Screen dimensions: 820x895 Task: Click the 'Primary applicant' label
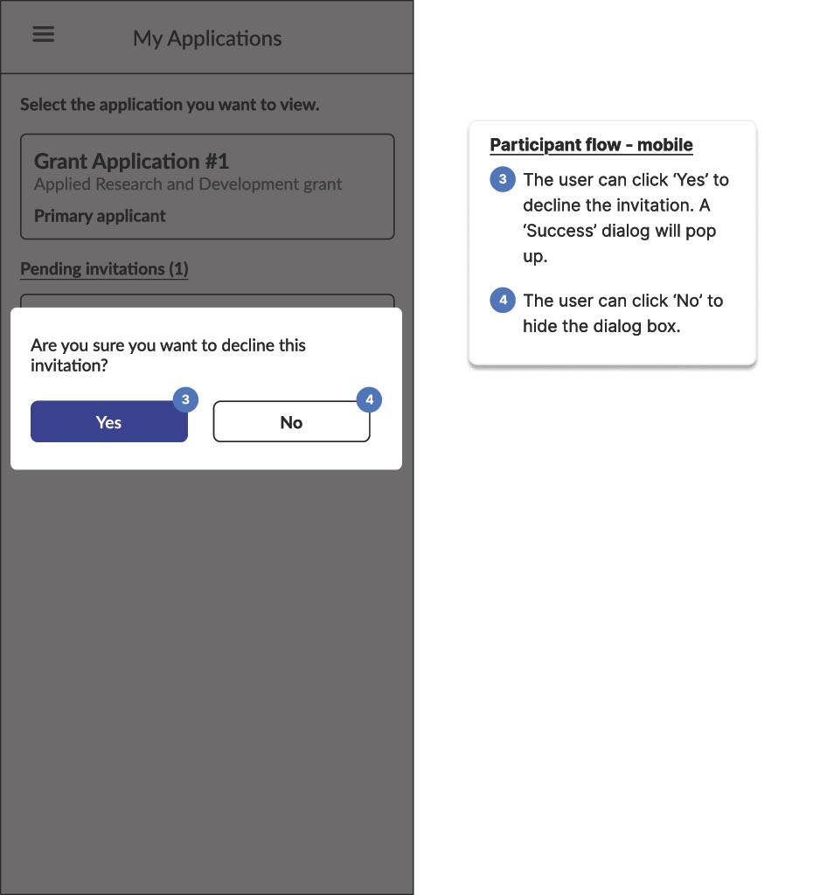(100, 216)
